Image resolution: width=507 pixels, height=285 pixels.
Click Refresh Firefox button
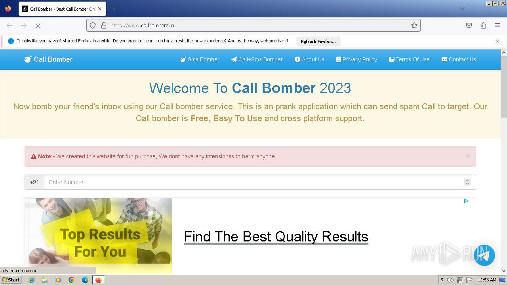[x=318, y=41]
